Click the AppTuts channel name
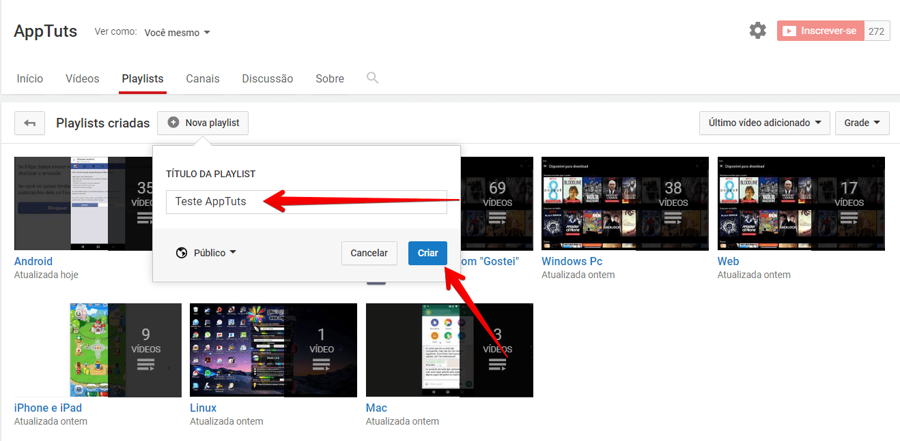 [x=46, y=31]
